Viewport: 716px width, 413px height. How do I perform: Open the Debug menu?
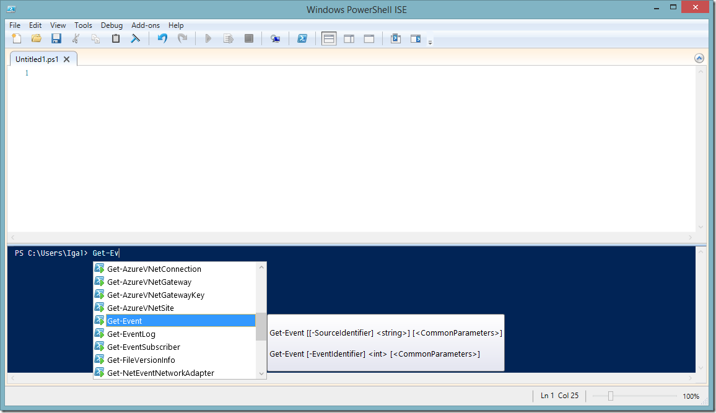click(111, 25)
